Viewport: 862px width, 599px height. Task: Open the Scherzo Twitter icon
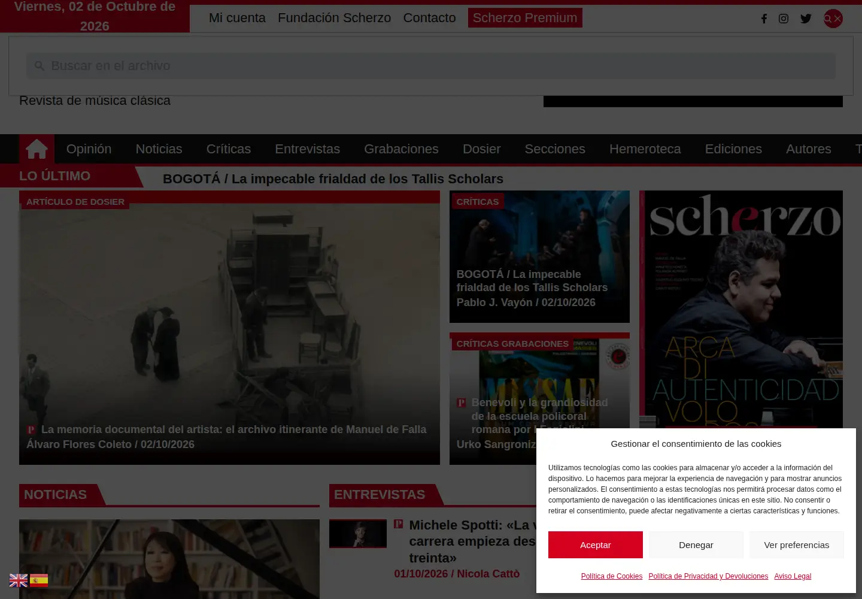pyautogui.click(x=806, y=19)
